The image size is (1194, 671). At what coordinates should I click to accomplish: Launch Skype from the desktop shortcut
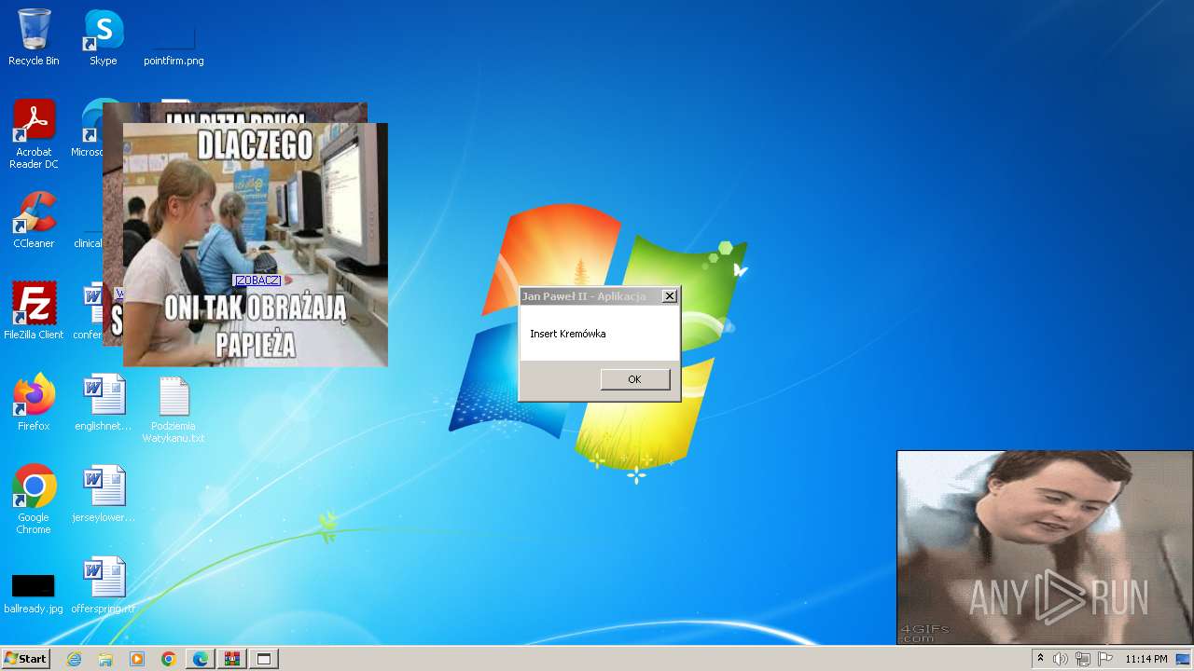104,37
